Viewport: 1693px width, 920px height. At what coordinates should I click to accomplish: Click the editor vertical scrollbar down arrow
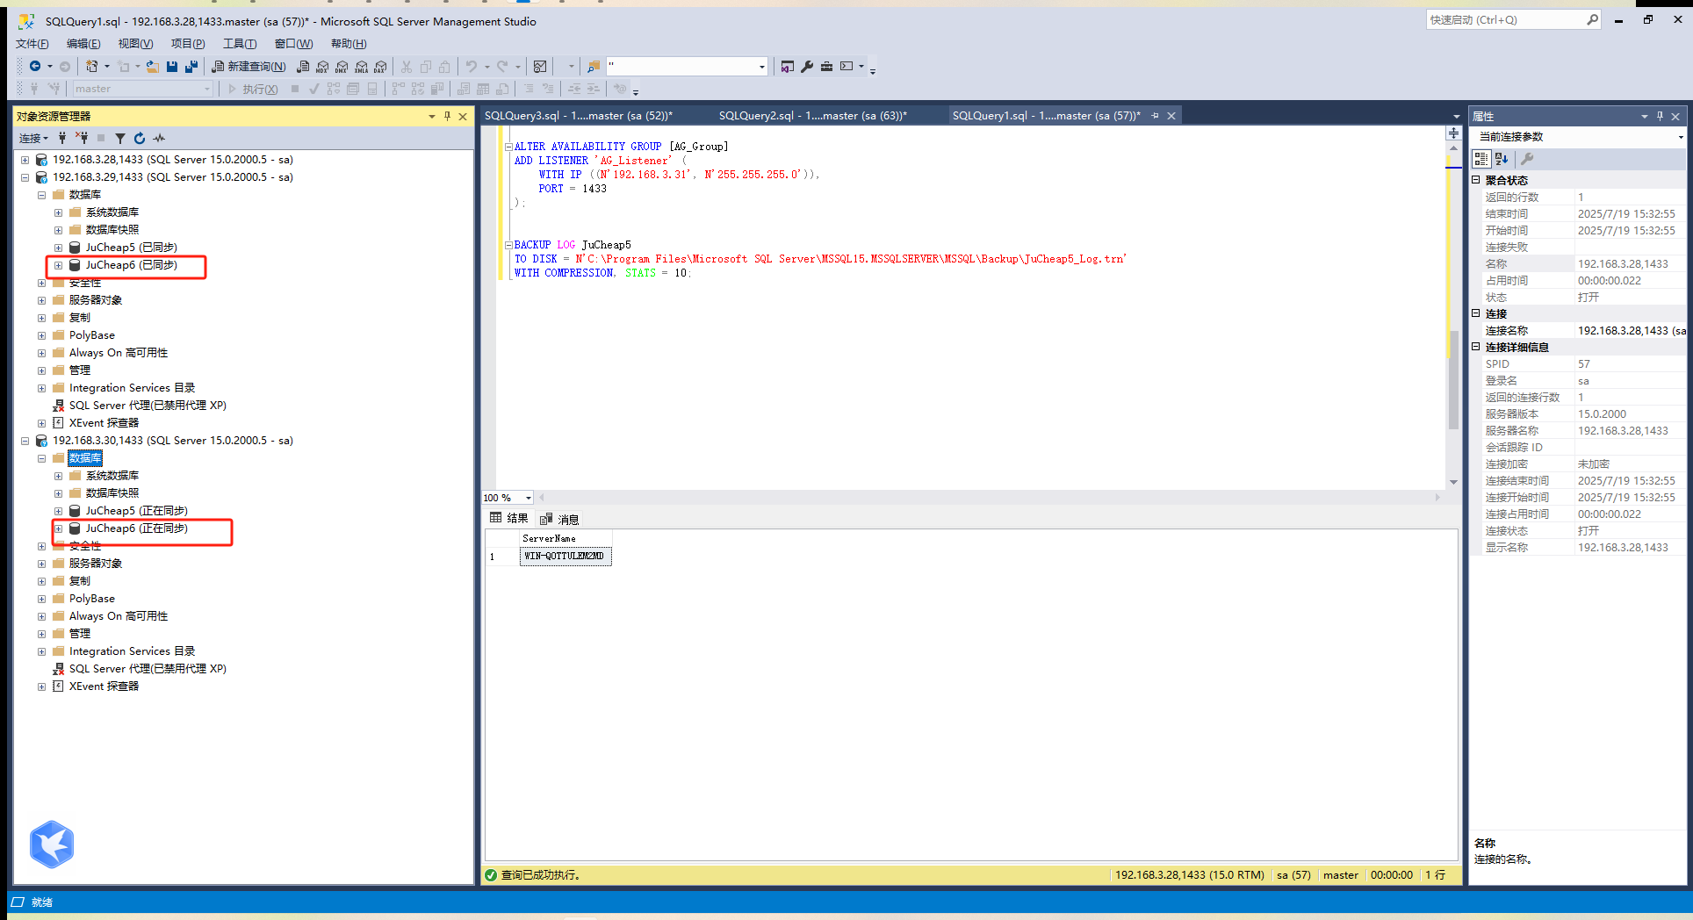(1453, 482)
